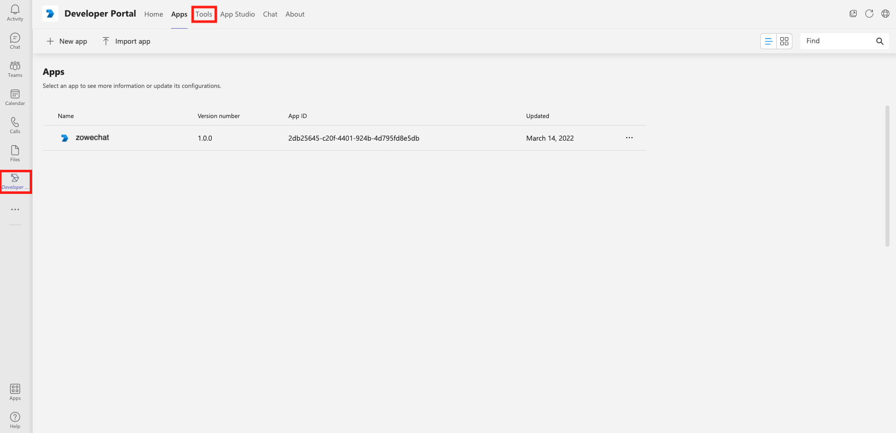Open Files in the sidebar
The width and height of the screenshot is (896, 433).
pos(15,154)
